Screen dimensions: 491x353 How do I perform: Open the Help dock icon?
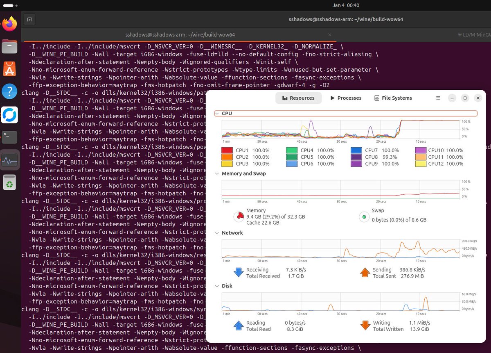coord(10,92)
